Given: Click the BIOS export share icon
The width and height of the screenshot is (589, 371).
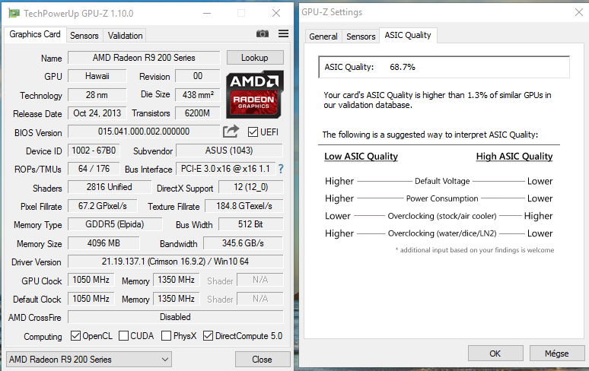Looking at the screenshot, I should (x=231, y=132).
